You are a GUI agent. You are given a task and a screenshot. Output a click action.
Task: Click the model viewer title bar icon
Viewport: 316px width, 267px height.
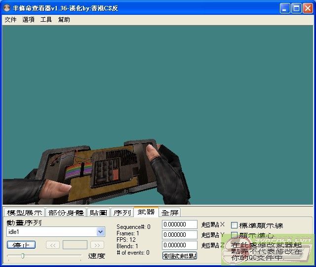[6, 8]
